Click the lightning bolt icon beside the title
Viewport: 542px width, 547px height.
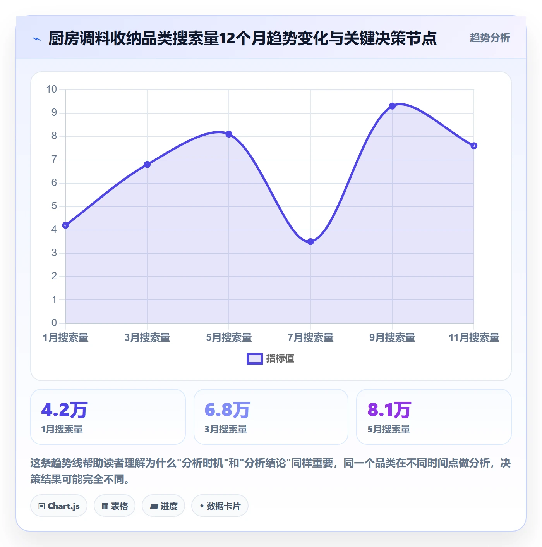(x=37, y=39)
